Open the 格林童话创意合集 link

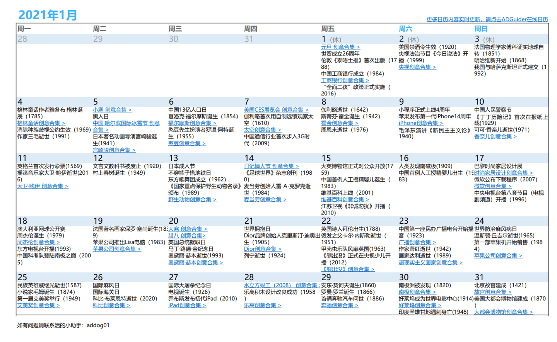pos(41,123)
